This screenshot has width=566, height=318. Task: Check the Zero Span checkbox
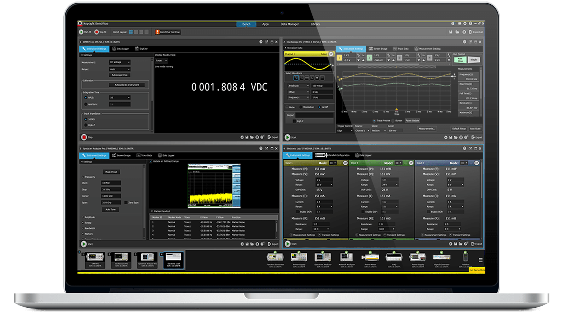(126, 202)
